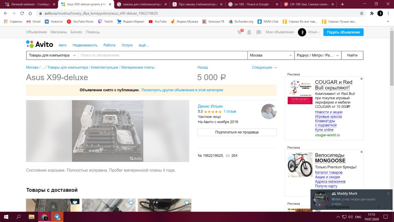Image resolution: width=394 pixels, height=222 pixels.
Task: Open Магазины top link
Action: [58, 32]
